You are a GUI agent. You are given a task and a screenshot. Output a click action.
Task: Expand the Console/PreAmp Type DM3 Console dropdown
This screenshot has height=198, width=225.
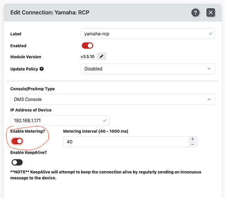click(x=113, y=99)
